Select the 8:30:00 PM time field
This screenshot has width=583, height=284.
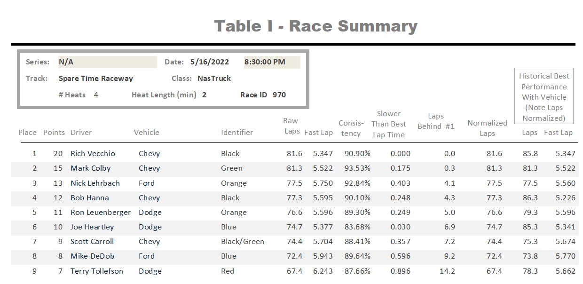[x=272, y=62]
